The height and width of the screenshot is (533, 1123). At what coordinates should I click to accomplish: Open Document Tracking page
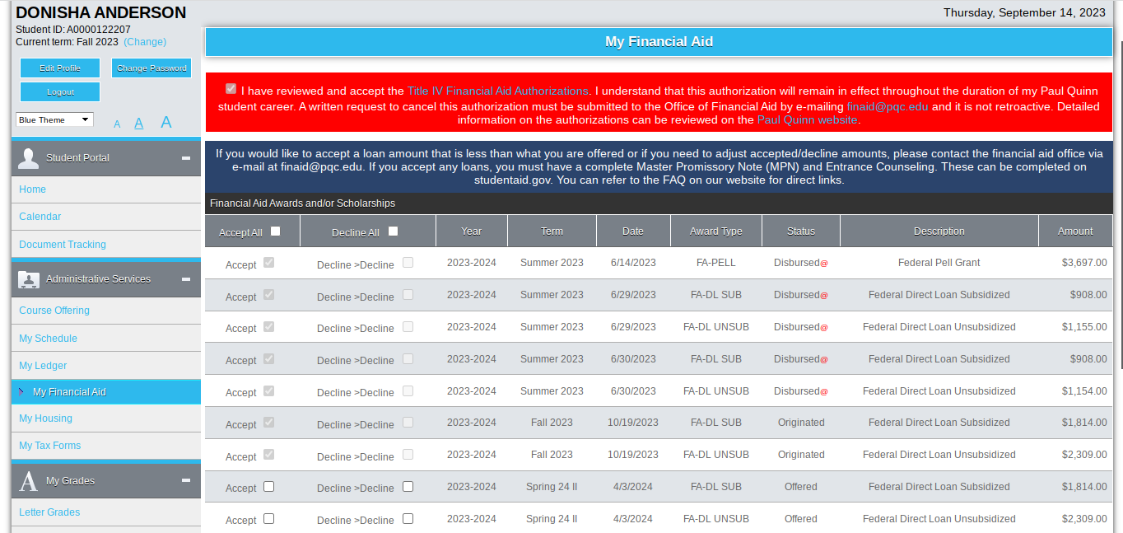[63, 245]
